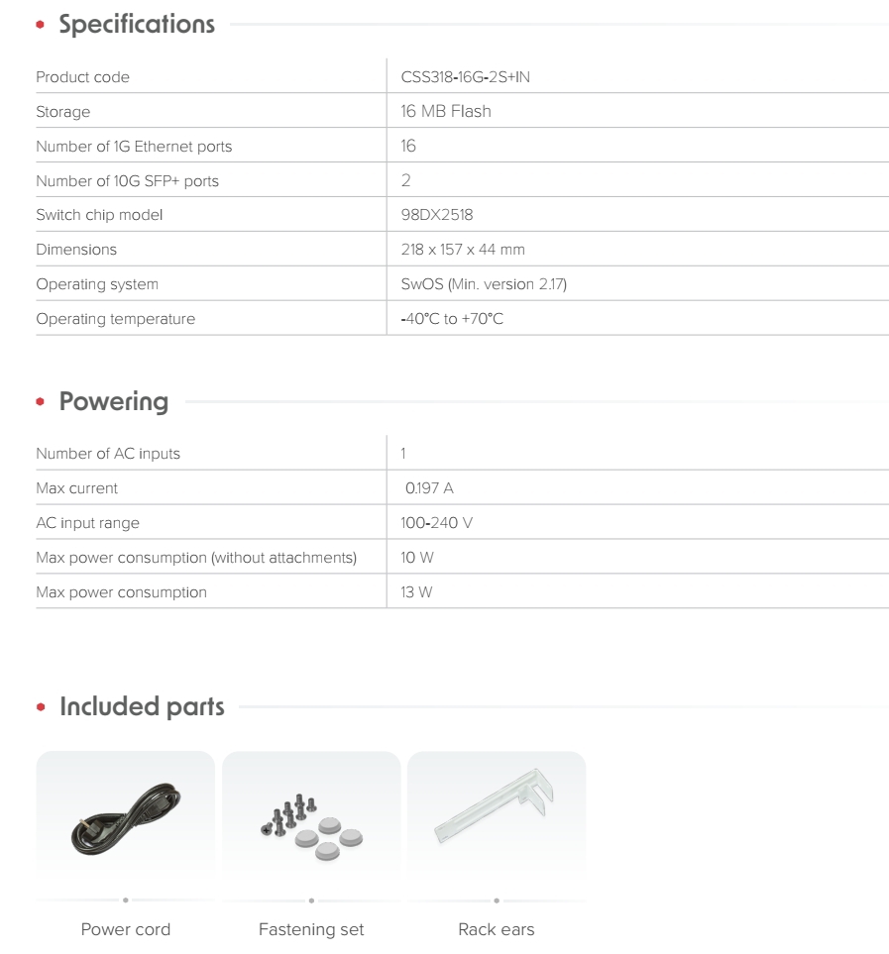Click the Powering section heading

click(114, 401)
